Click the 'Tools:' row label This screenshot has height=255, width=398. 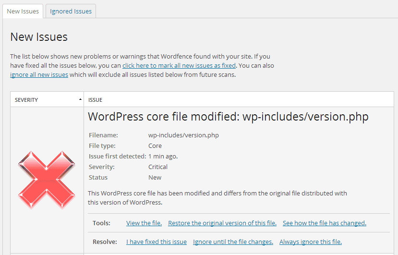click(x=101, y=223)
